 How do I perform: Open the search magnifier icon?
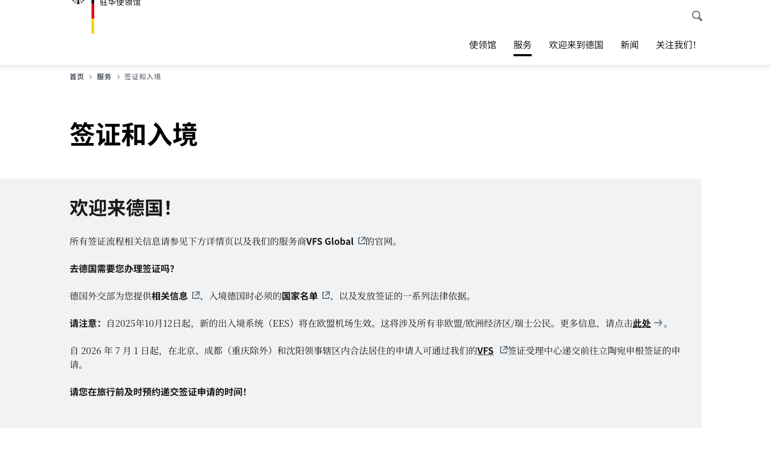click(697, 16)
